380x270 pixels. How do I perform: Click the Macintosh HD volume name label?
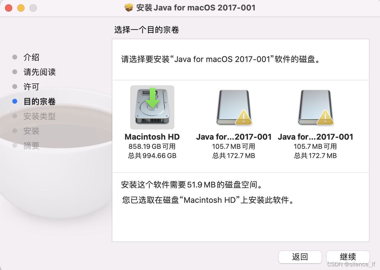152,137
